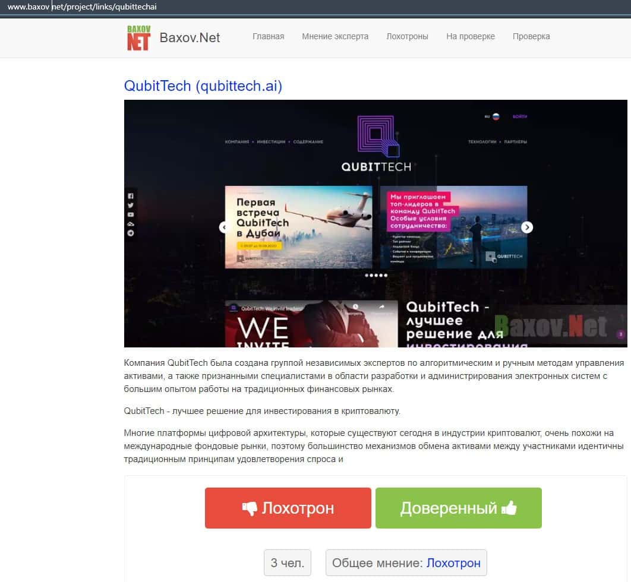Open the На проверке page
Screen dimensions: 631x582
click(471, 36)
